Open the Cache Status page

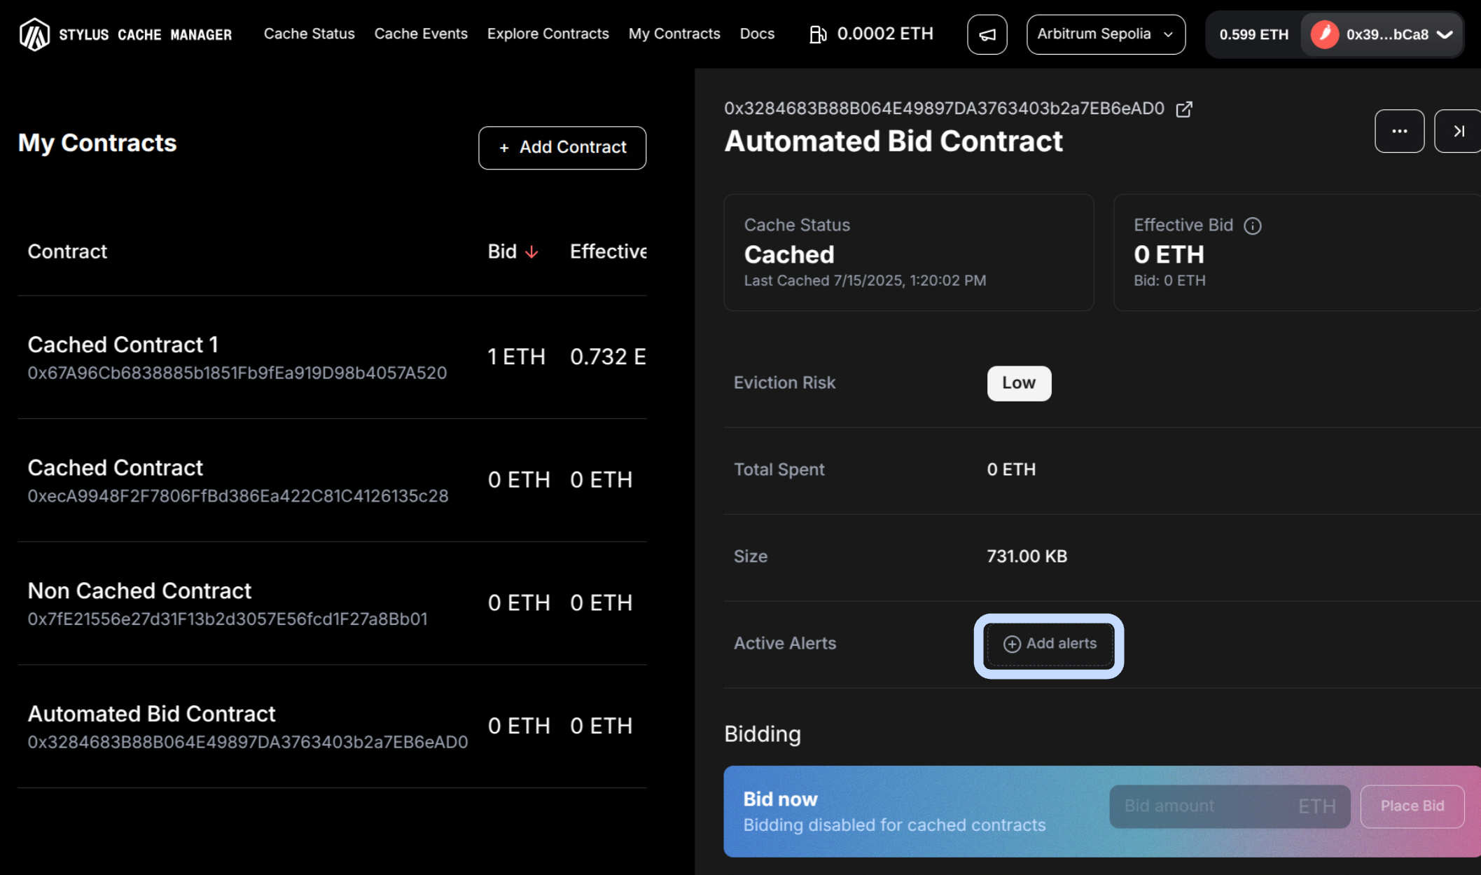(309, 34)
